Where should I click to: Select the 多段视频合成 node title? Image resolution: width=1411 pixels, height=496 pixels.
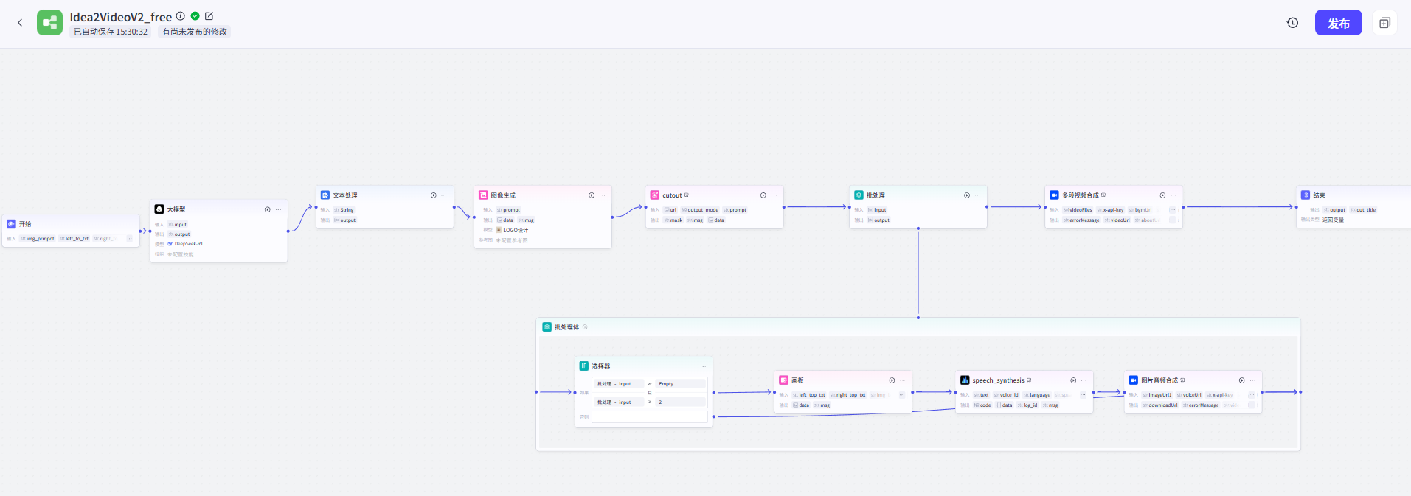pyautogui.click(x=1080, y=195)
